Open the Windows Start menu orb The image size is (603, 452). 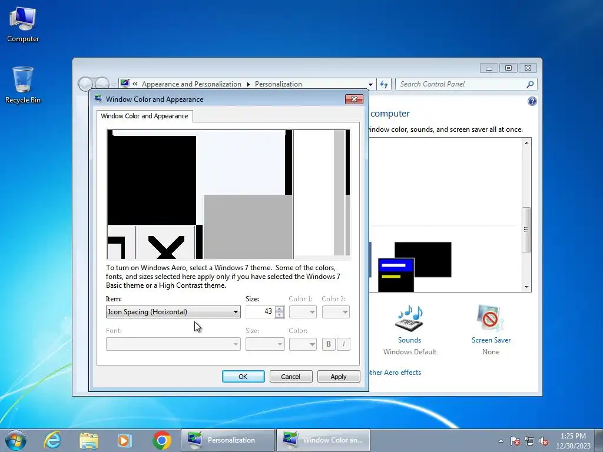coord(16,440)
